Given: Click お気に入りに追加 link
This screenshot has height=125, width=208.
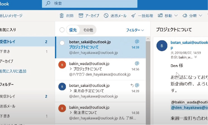Looking at the screenshot, I should click(x=13, y=71).
